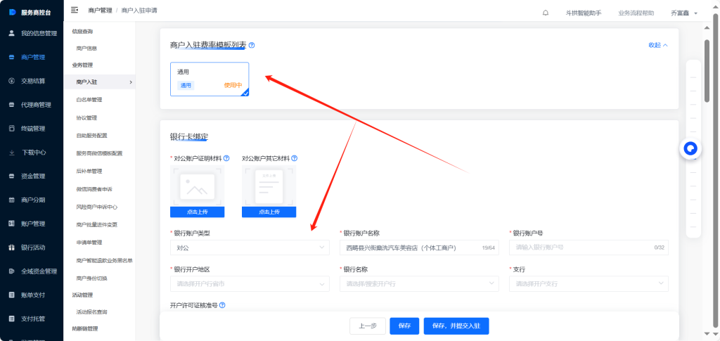
Task: Click the 银行账户号 input field
Action: coord(589,247)
